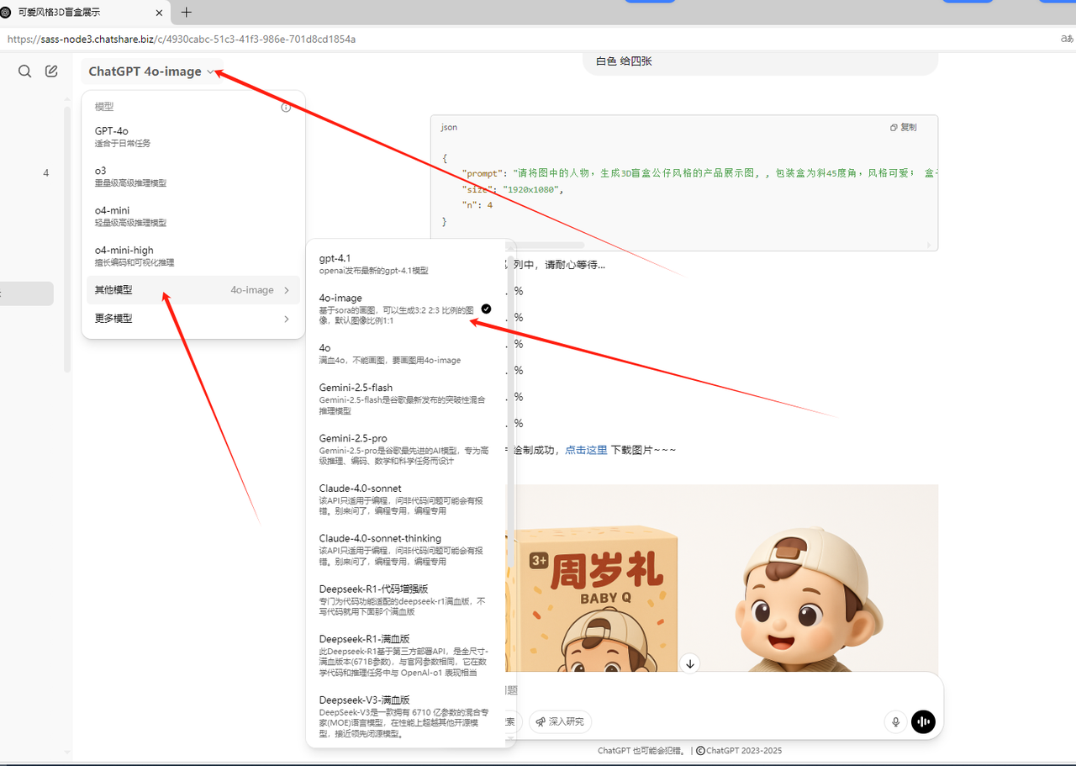Click the microphone icon in input bar
The image size is (1076, 766).
tap(895, 721)
